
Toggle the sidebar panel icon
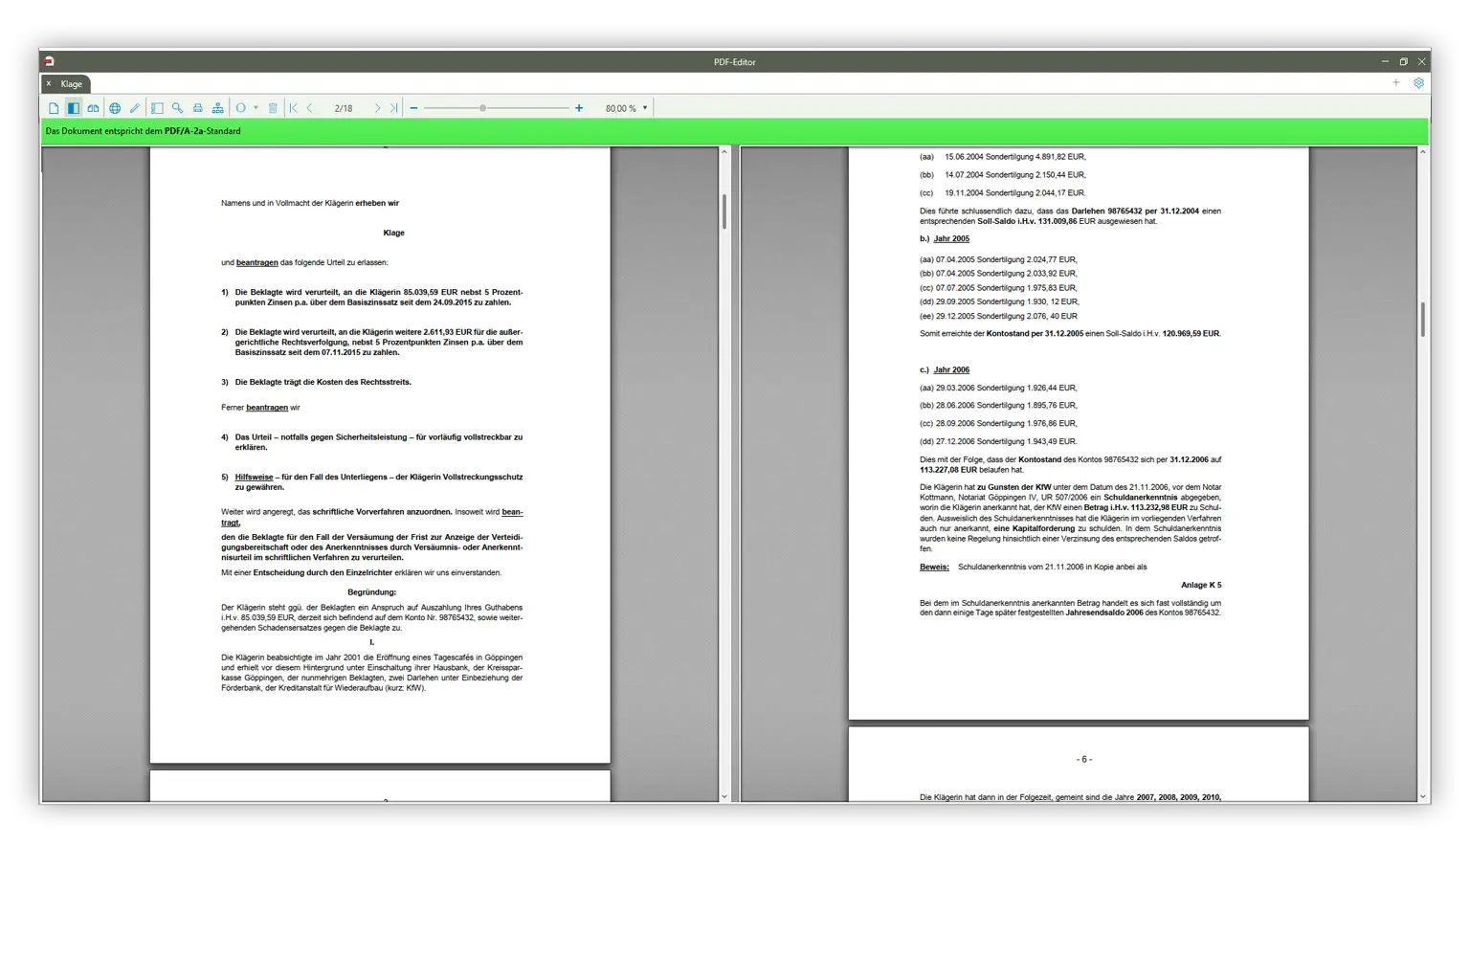point(158,108)
